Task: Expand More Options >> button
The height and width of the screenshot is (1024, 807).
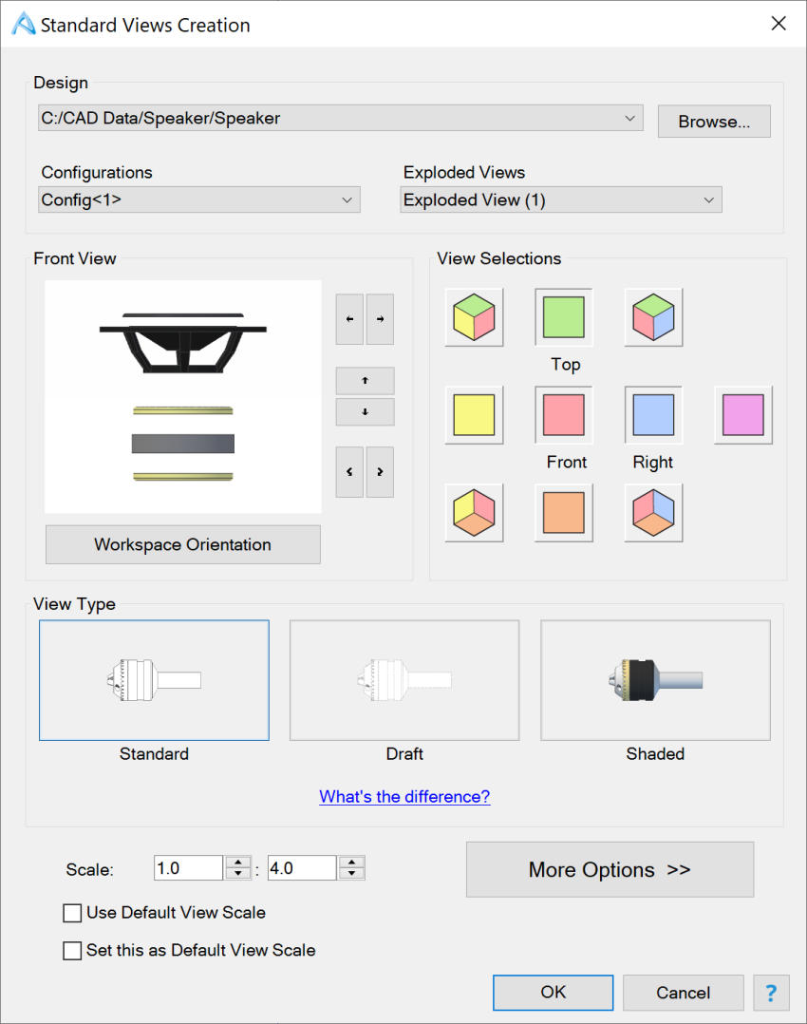Action: 610,869
